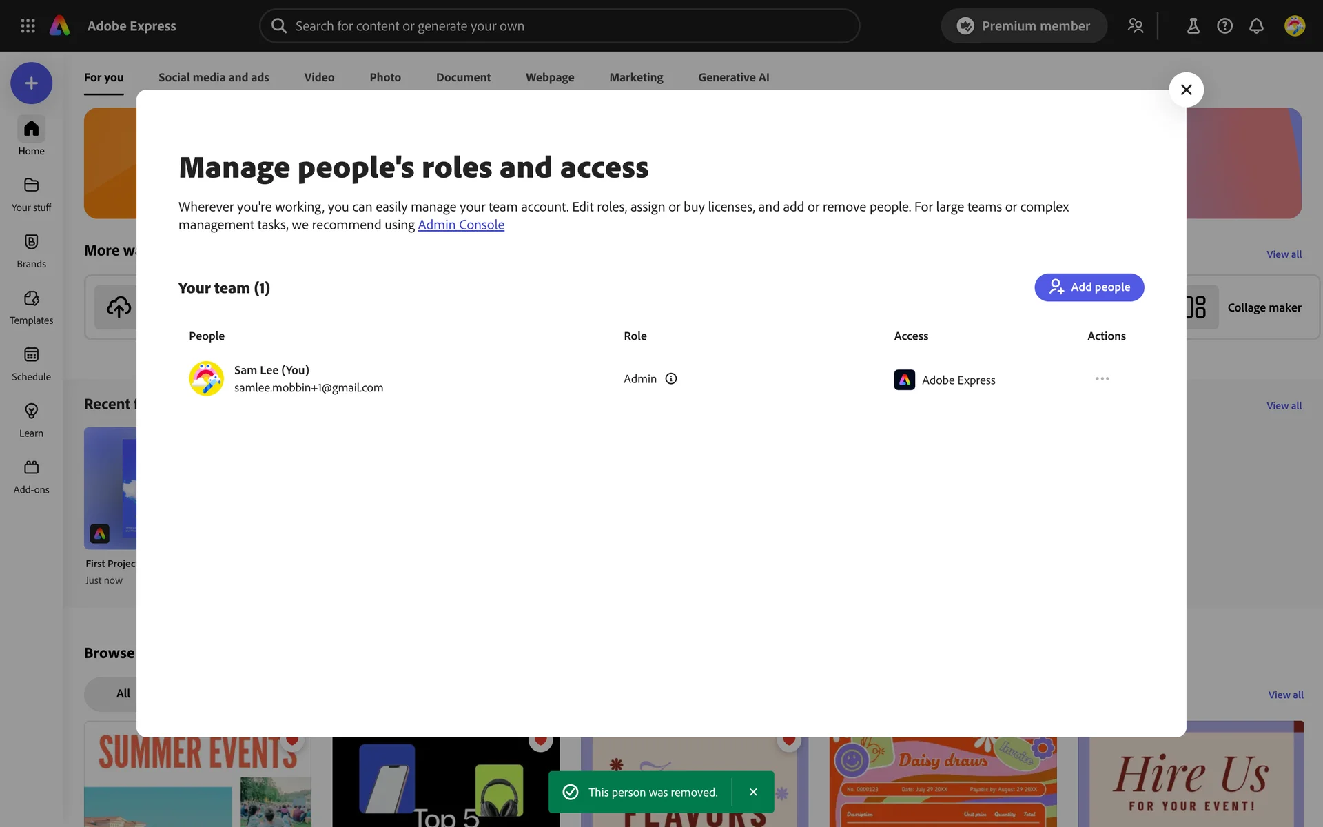Viewport: 1323px width, 827px height.
Task: Click the help question mark icon
Action: [1224, 26]
